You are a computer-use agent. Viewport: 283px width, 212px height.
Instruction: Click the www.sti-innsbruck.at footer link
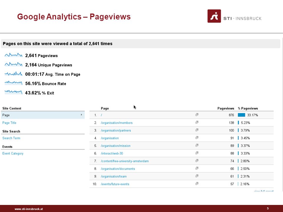click(x=29, y=209)
